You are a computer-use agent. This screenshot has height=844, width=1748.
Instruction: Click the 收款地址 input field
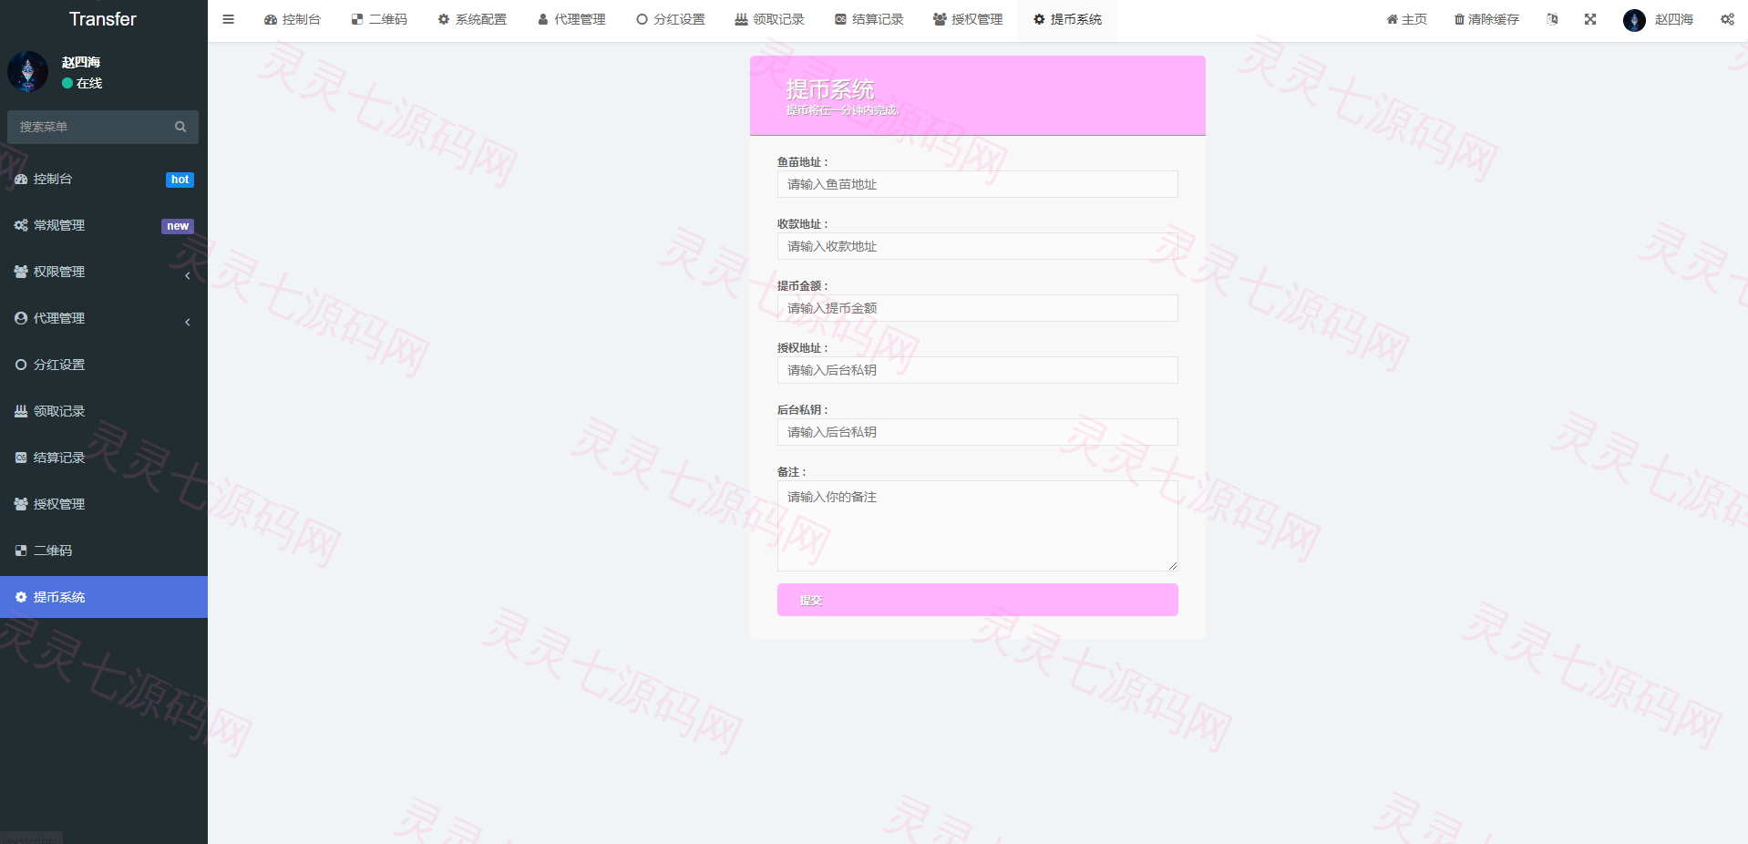click(x=977, y=246)
